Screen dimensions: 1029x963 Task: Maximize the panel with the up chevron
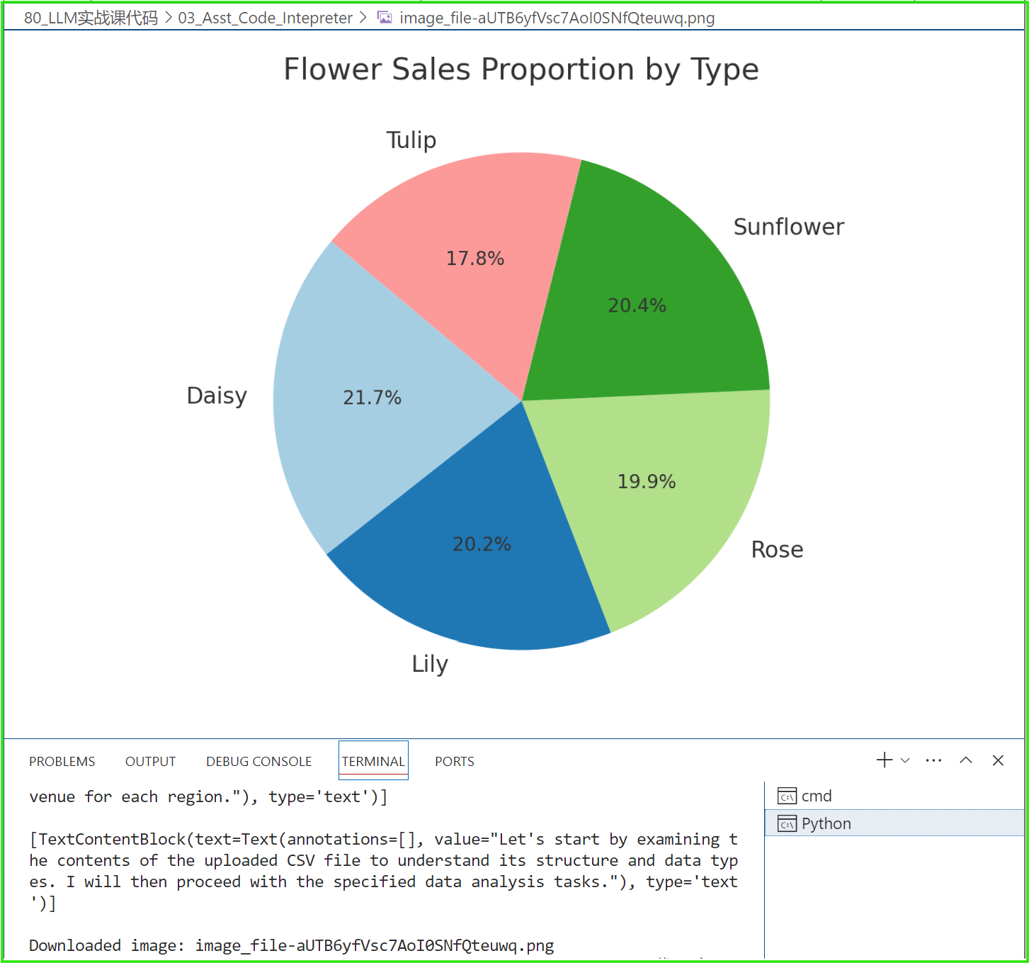pyautogui.click(x=966, y=760)
